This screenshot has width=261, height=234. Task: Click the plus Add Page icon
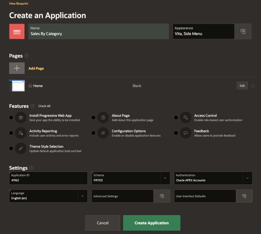tap(17, 68)
